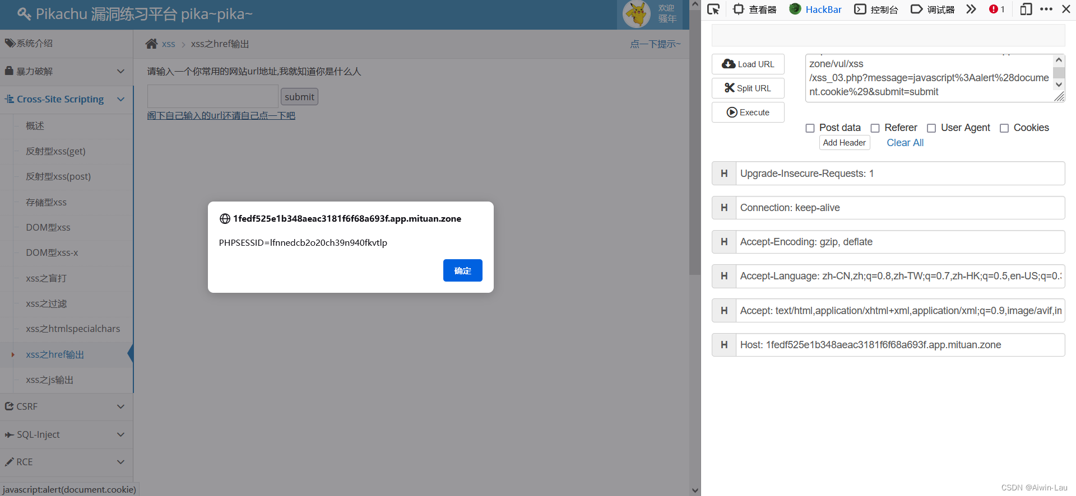
Task: Click the Clear All link
Action: (x=905, y=143)
